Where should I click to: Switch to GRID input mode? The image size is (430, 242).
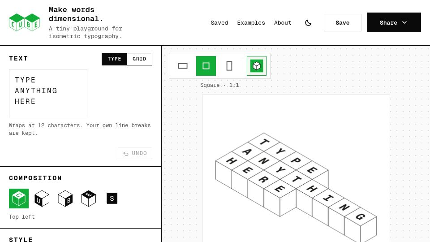click(139, 59)
